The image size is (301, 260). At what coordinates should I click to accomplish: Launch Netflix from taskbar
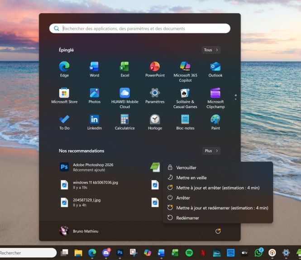pyautogui.click(x=203, y=253)
